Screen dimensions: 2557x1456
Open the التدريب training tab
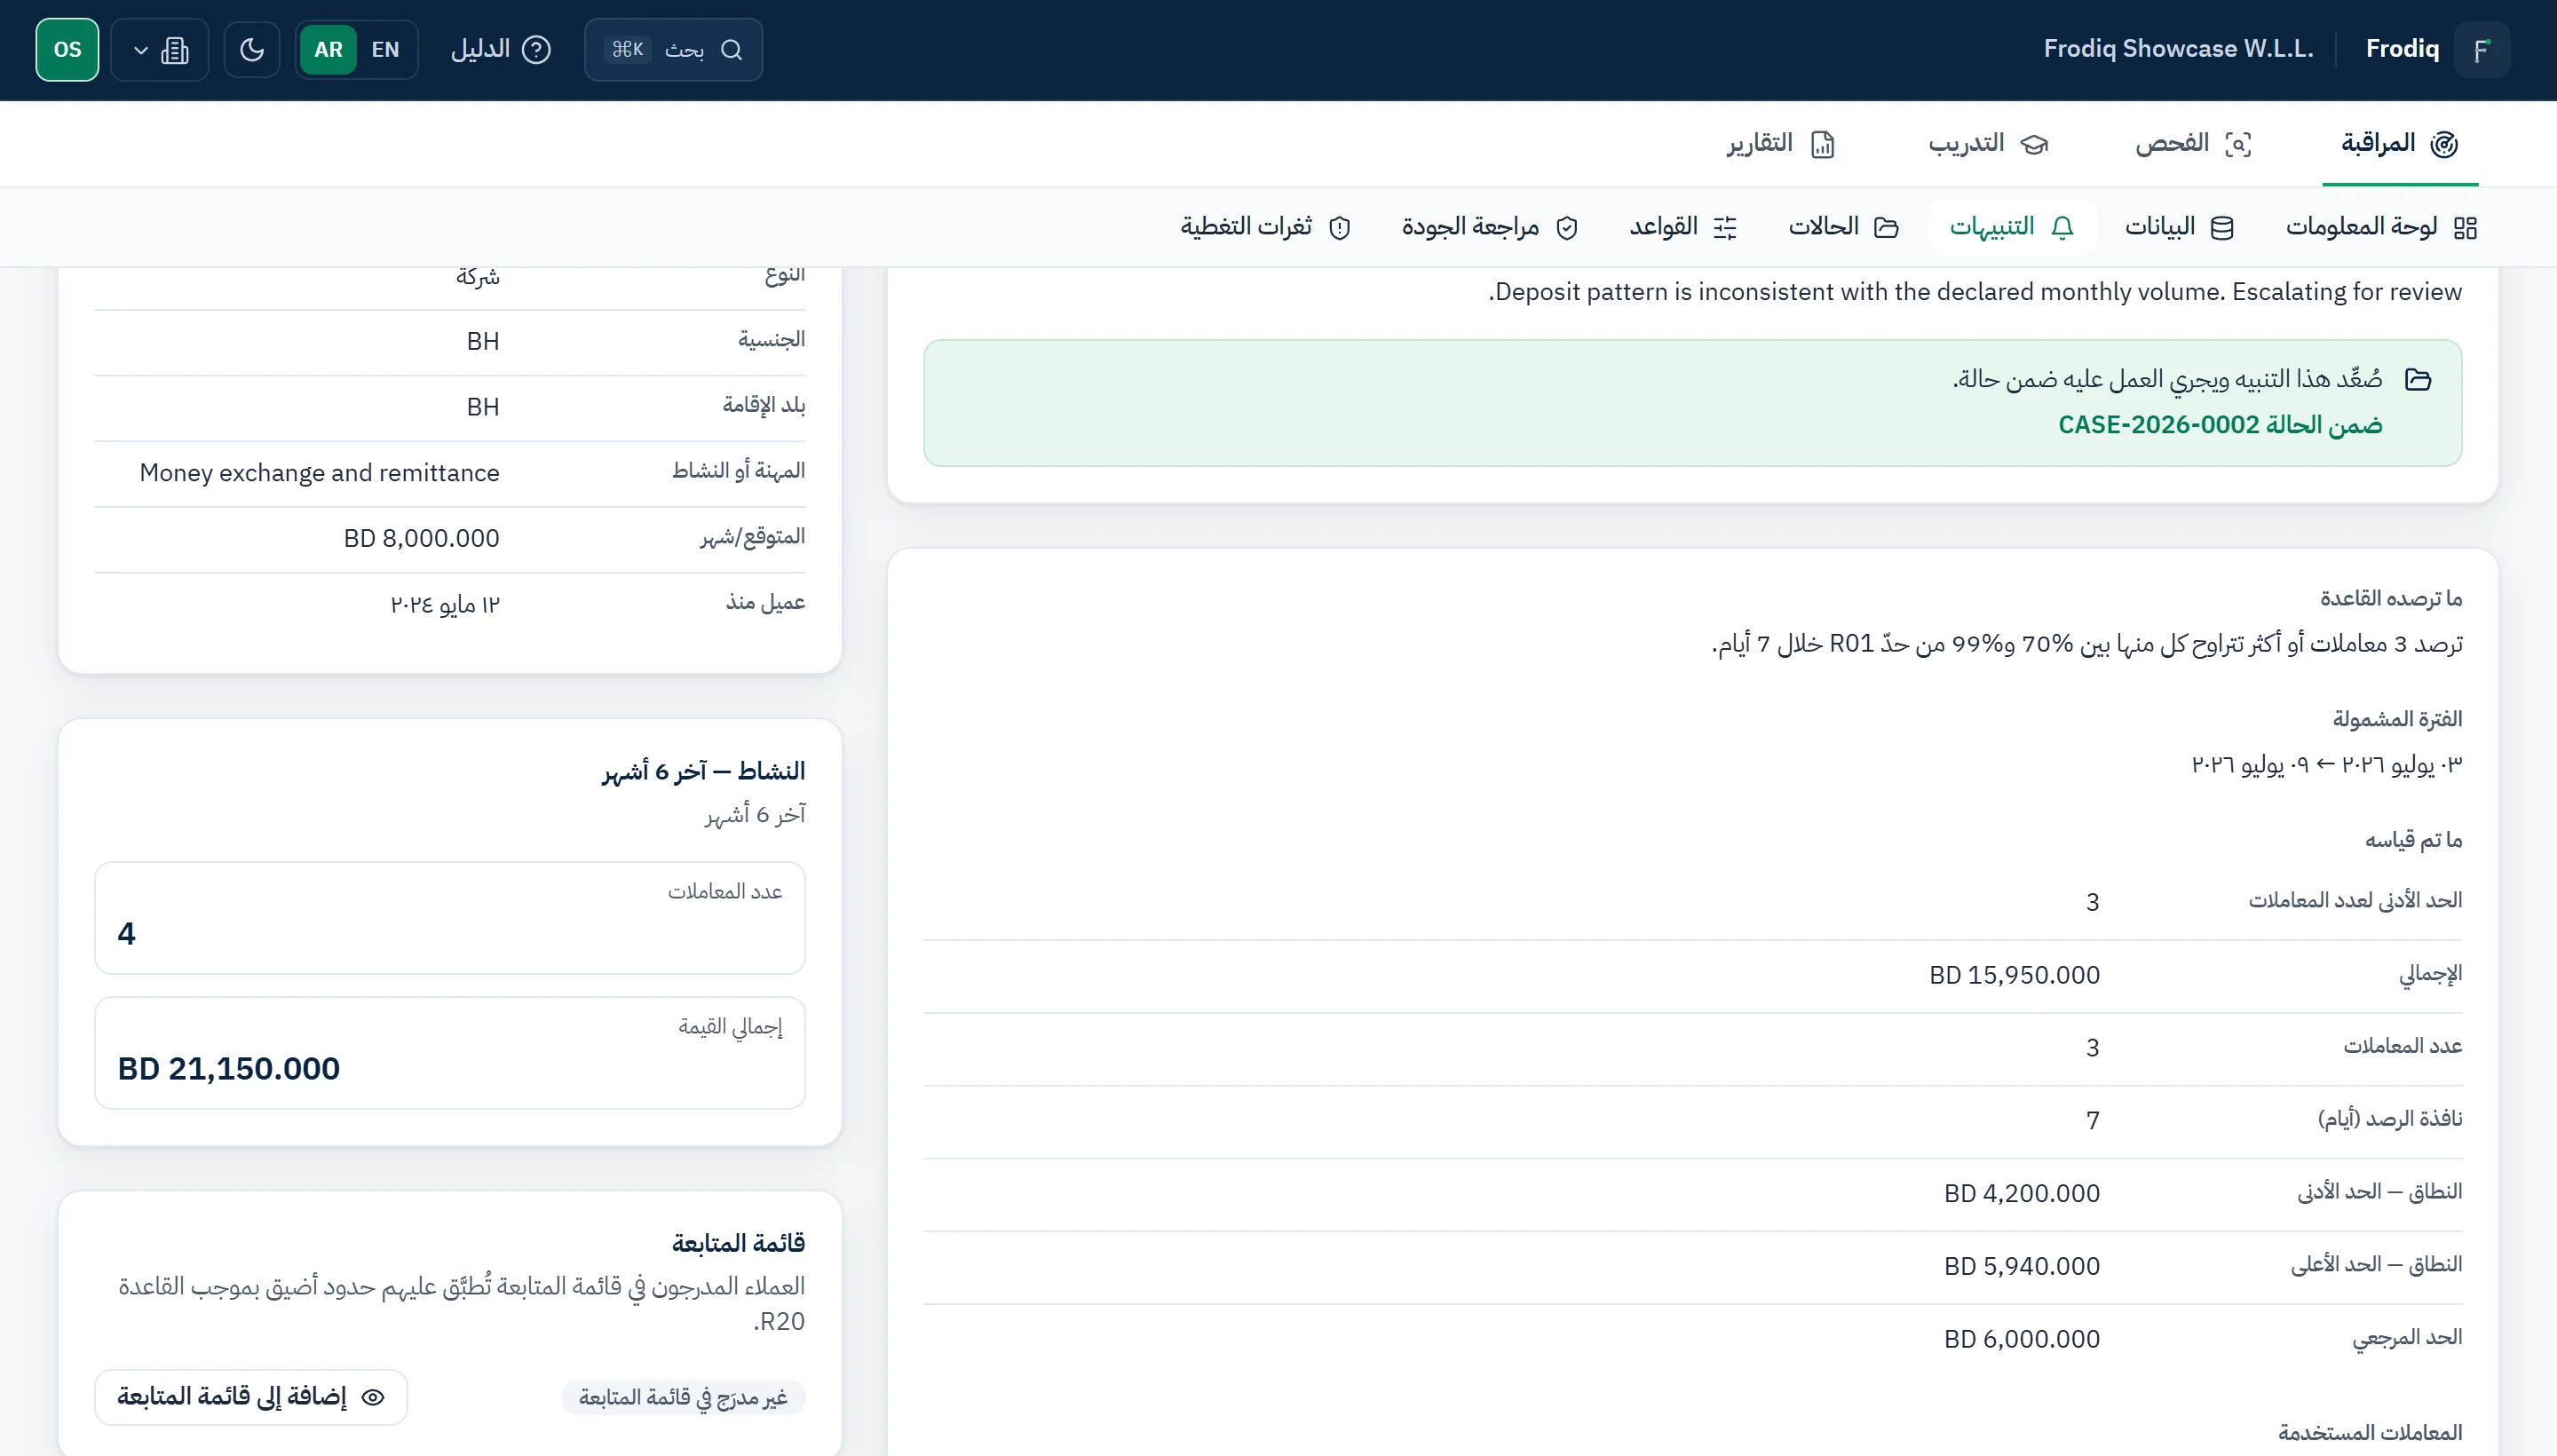point(1988,143)
